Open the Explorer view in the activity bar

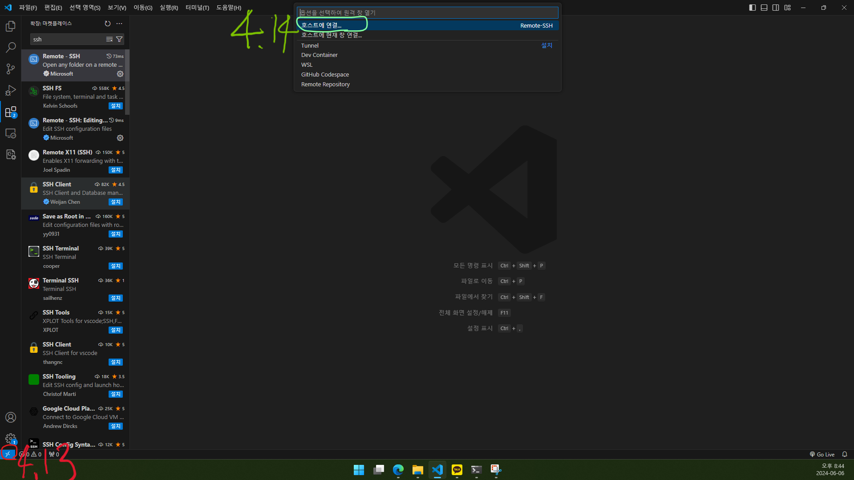point(11,26)
